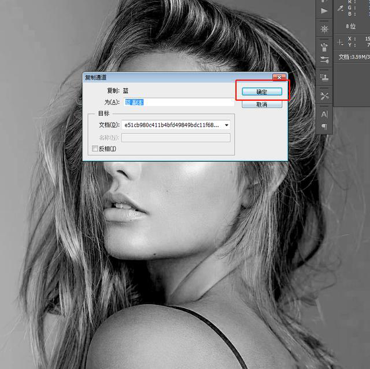Click the disabled 名称(N) name field
Screen dimensions: 370x369
(176, 137)
